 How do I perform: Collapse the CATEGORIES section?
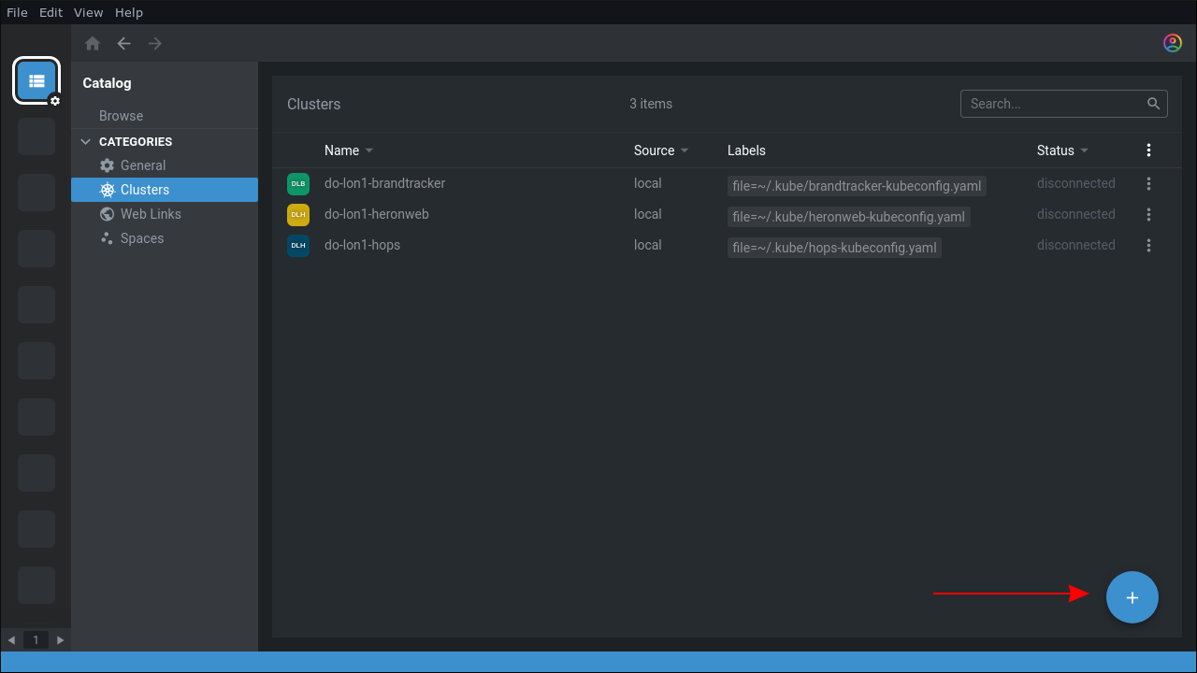tap(86, 142)
